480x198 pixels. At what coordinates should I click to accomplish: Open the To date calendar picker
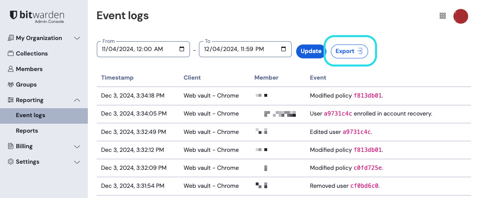click(284, 49)
